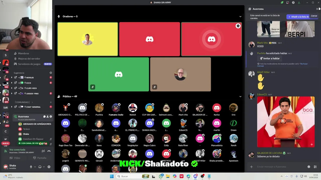Viewport: 321px width, 180px height.
Task: Open microphone input options arrow
Action: pos(35,167)
